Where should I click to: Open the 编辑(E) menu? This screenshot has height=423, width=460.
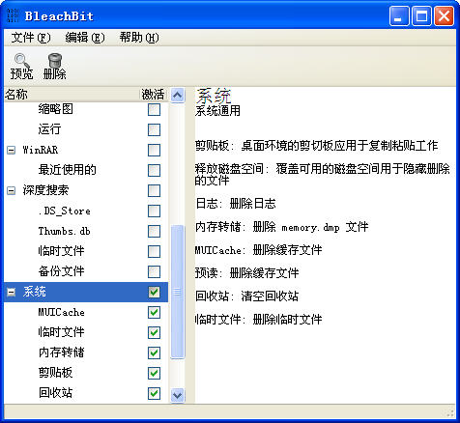tap(85, 38)
